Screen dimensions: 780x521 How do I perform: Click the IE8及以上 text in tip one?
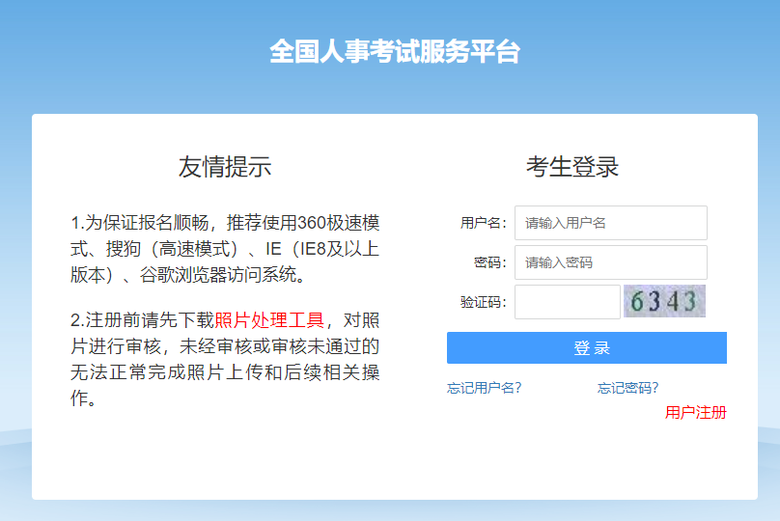click(329, 248)
